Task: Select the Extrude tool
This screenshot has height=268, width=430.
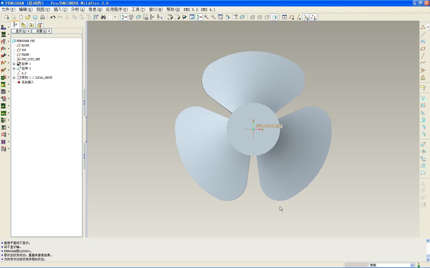Action: (x=423, y=144)
